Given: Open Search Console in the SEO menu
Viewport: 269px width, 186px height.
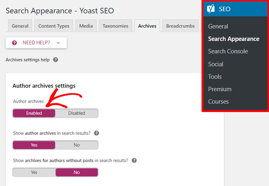Looking at the screenshot, I should (228, 51).
